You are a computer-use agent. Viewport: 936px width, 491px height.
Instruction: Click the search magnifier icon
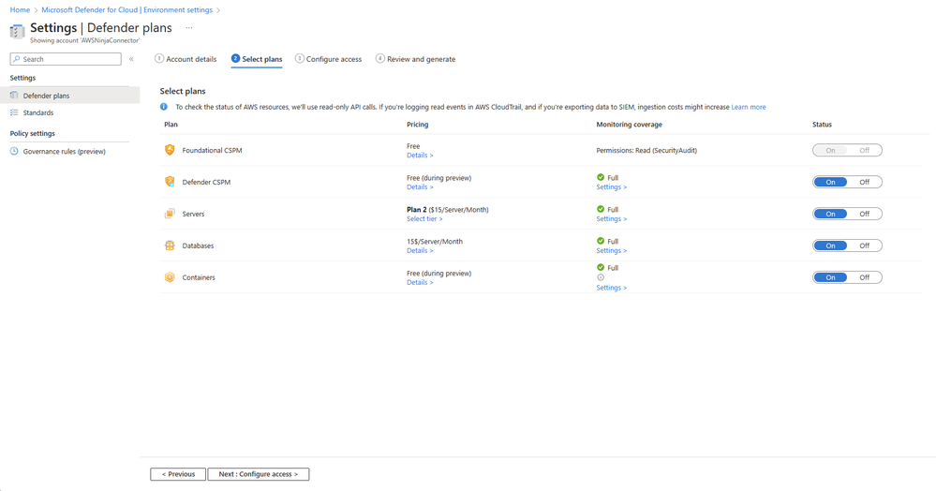tap(17, 59)
